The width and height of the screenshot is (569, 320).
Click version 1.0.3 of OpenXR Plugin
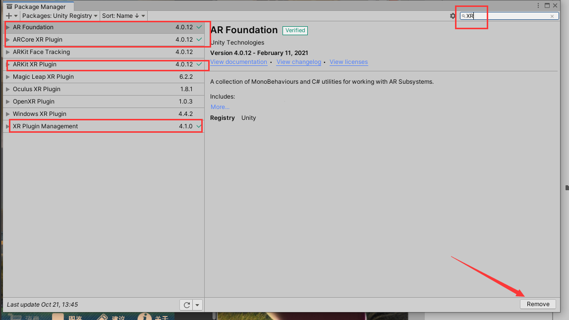click(x=185, y=101)
